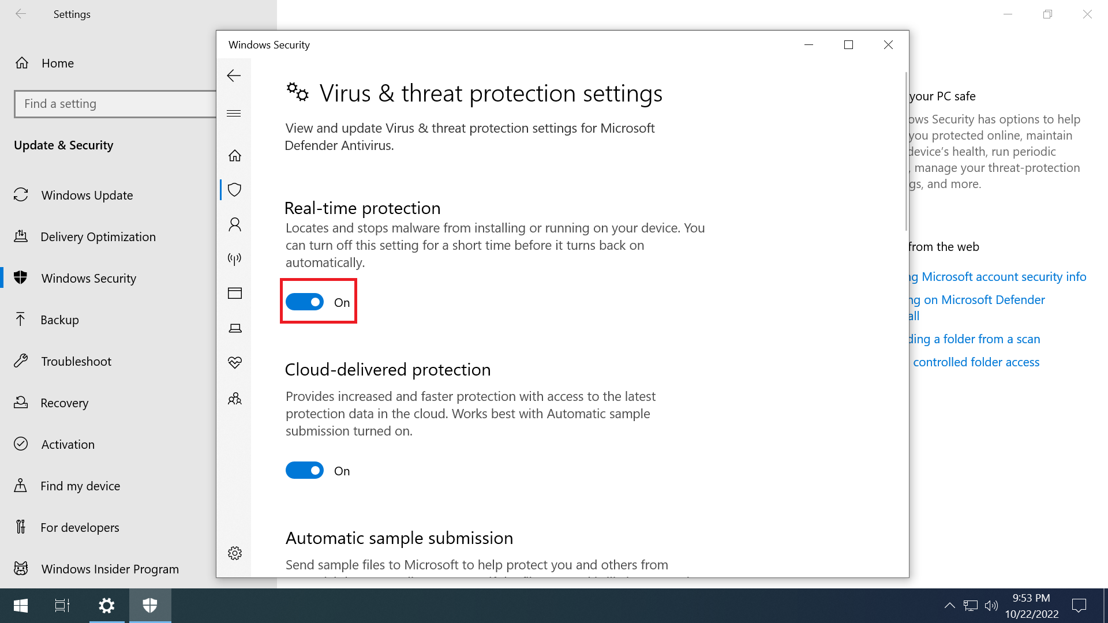1108x623 pixels.
Task: Open Virus & threat protection shield icon
Action: 234,190
